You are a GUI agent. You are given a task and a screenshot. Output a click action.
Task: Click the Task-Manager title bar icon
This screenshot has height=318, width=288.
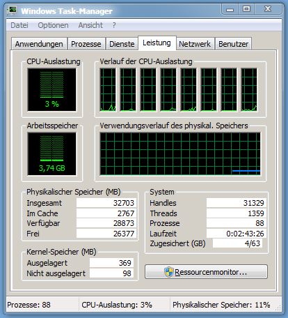[x=13, y=10]
